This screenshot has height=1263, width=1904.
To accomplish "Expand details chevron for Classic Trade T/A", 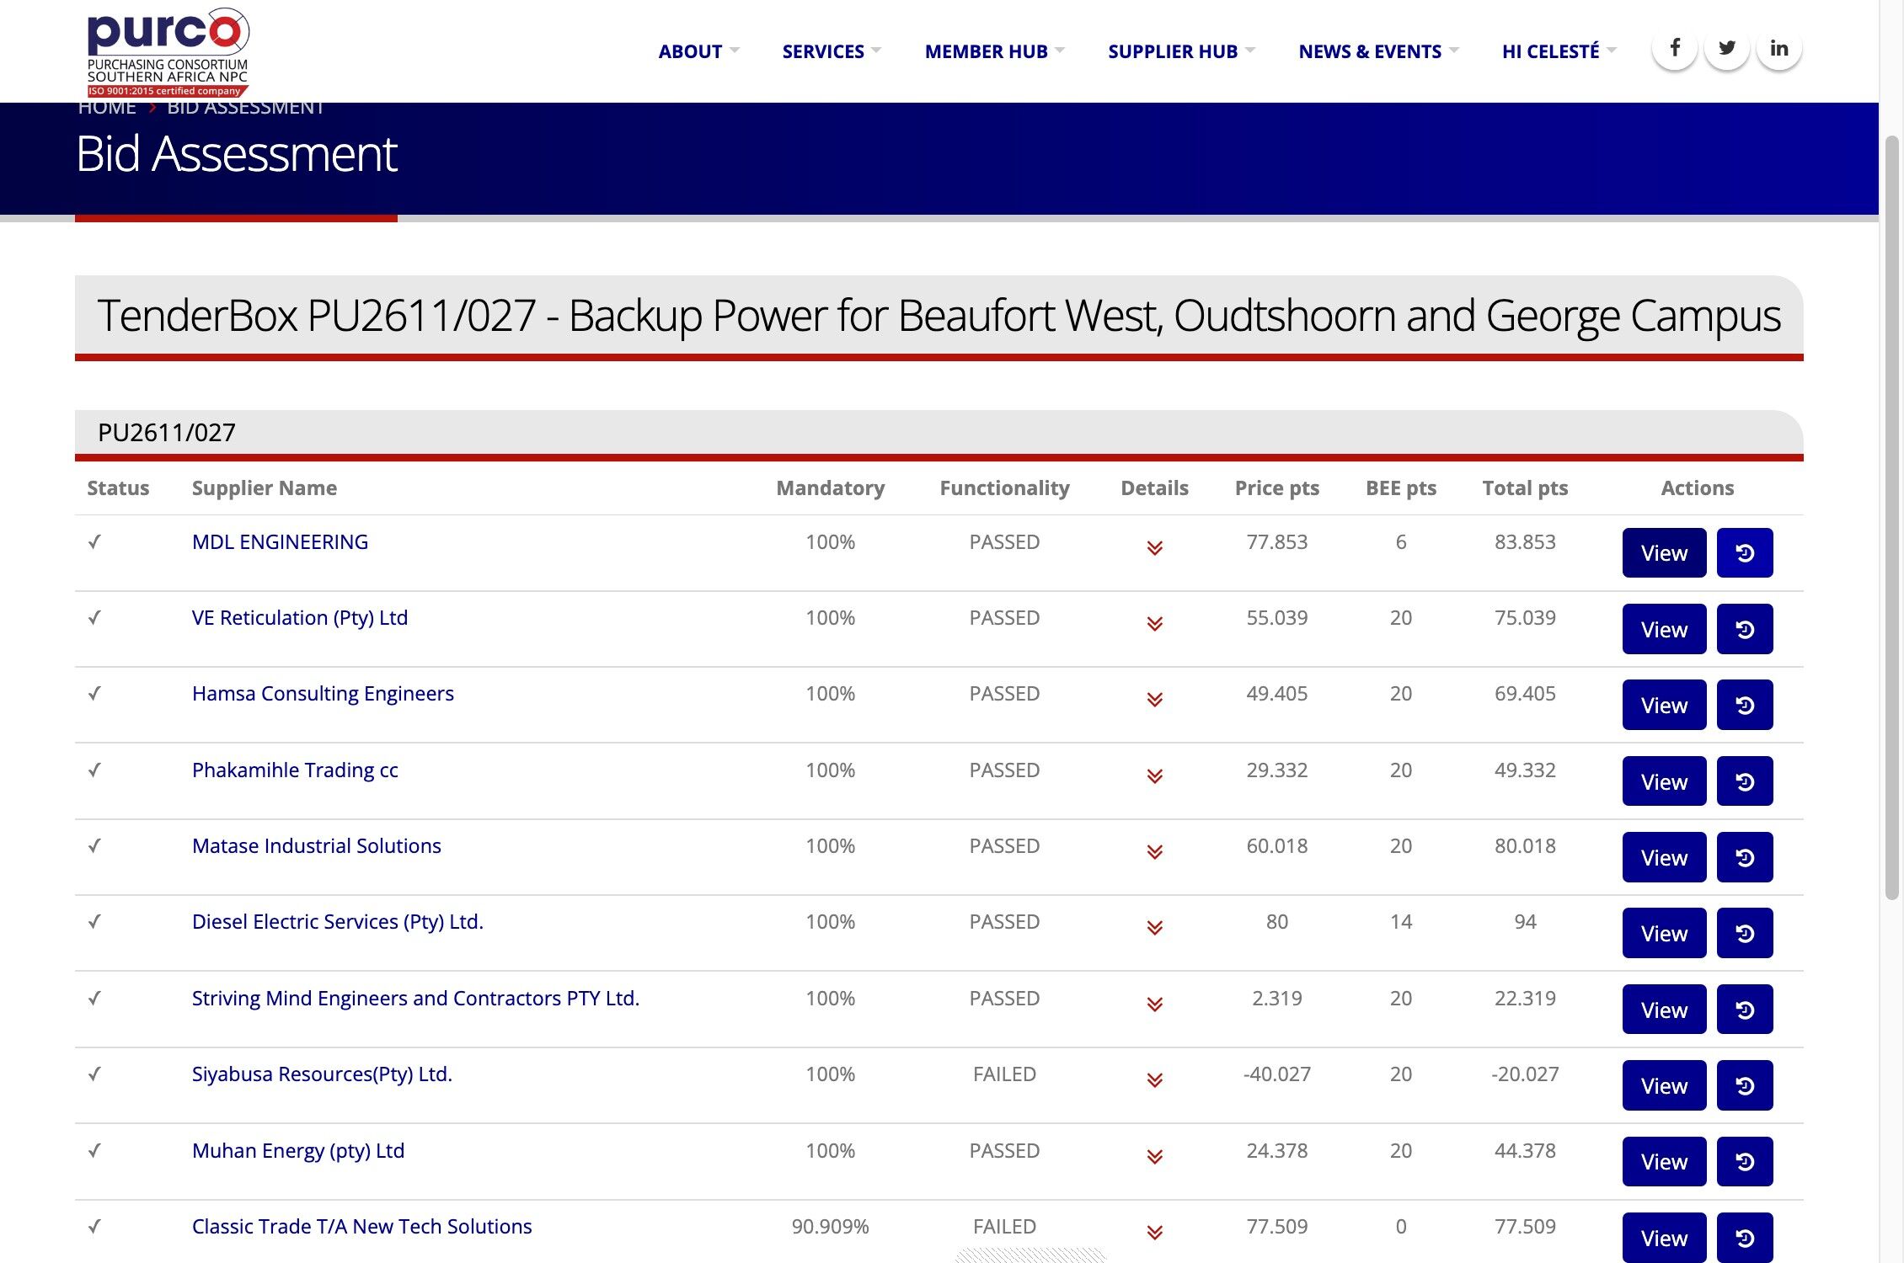I will click(x=1154, y=1233).
